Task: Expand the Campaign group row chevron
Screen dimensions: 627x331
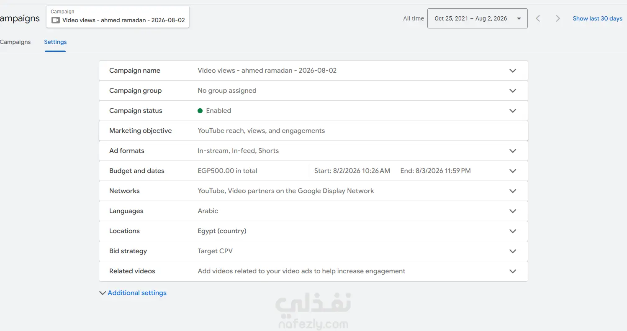Action: 513,91
